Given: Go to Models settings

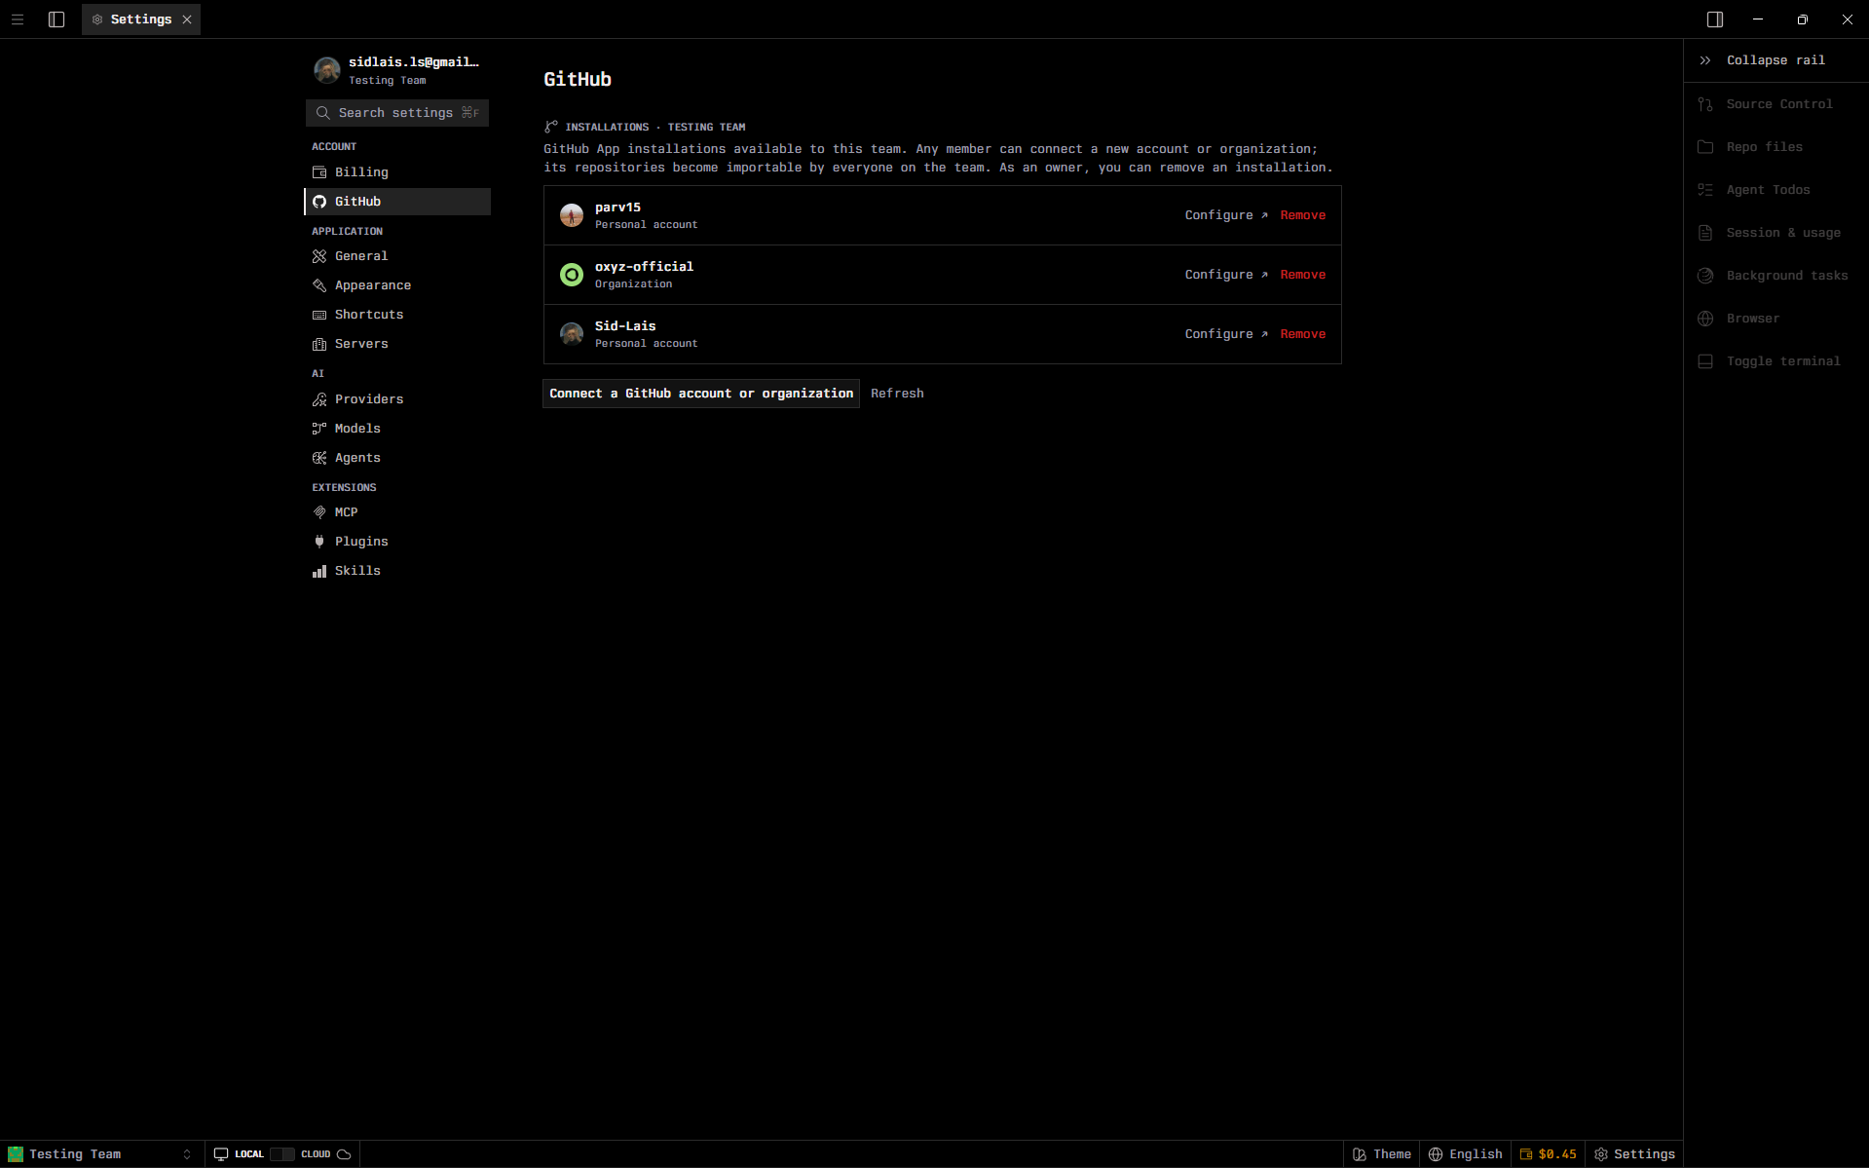Looking at the screenshot, I should 397,429.
